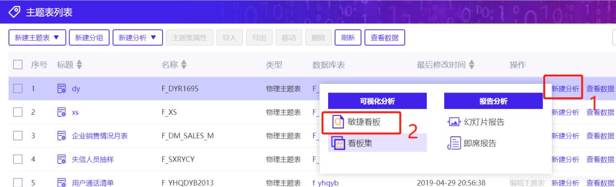Check the box for row 1 dy
The height and width of the screenshot is (187, 616).
click(18, 89)
